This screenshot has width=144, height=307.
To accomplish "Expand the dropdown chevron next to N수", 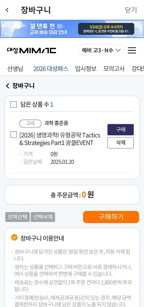I will tap(118, 50).
